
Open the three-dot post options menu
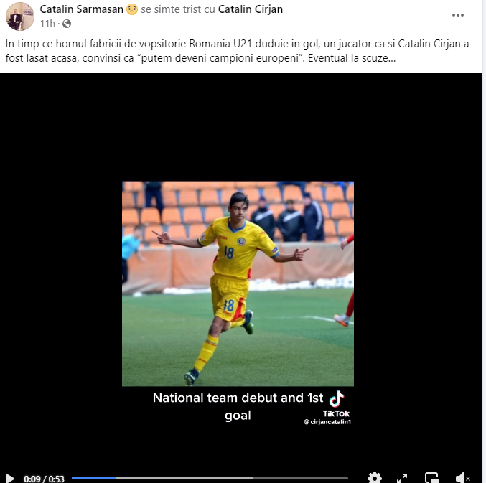458,15
